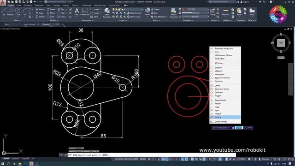Viewport: 295px width, 166px height.
Task: Open the Parametric ribbon tab
Action: [39, 5]
